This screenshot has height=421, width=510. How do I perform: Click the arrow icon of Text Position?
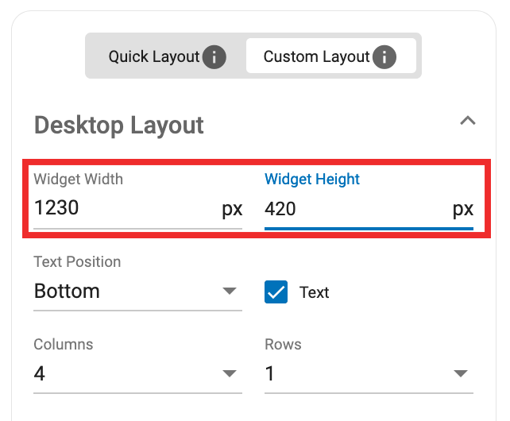[230, 291]
